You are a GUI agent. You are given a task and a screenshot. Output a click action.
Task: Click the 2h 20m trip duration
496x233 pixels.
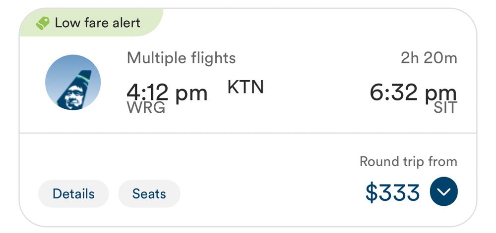pos(429,58)
